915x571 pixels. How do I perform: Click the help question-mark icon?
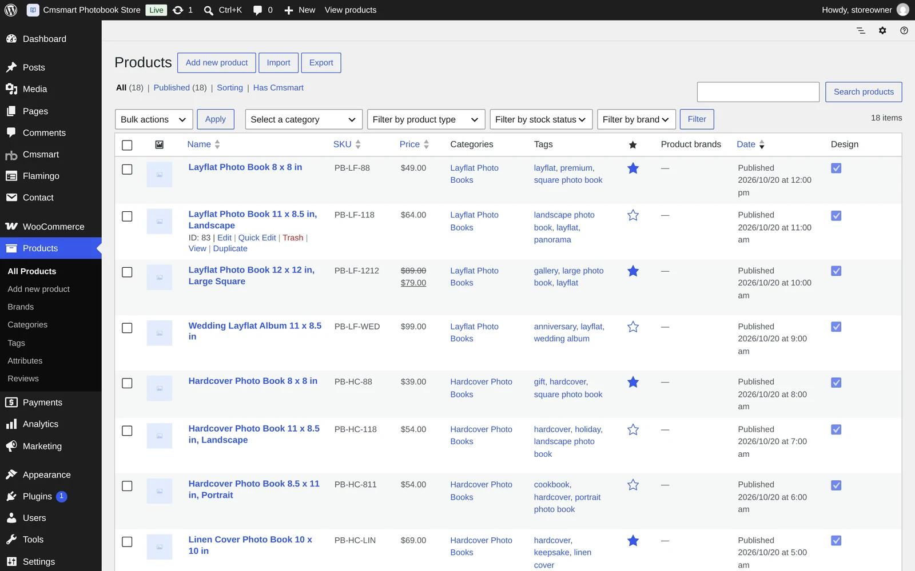coord(904,31)
